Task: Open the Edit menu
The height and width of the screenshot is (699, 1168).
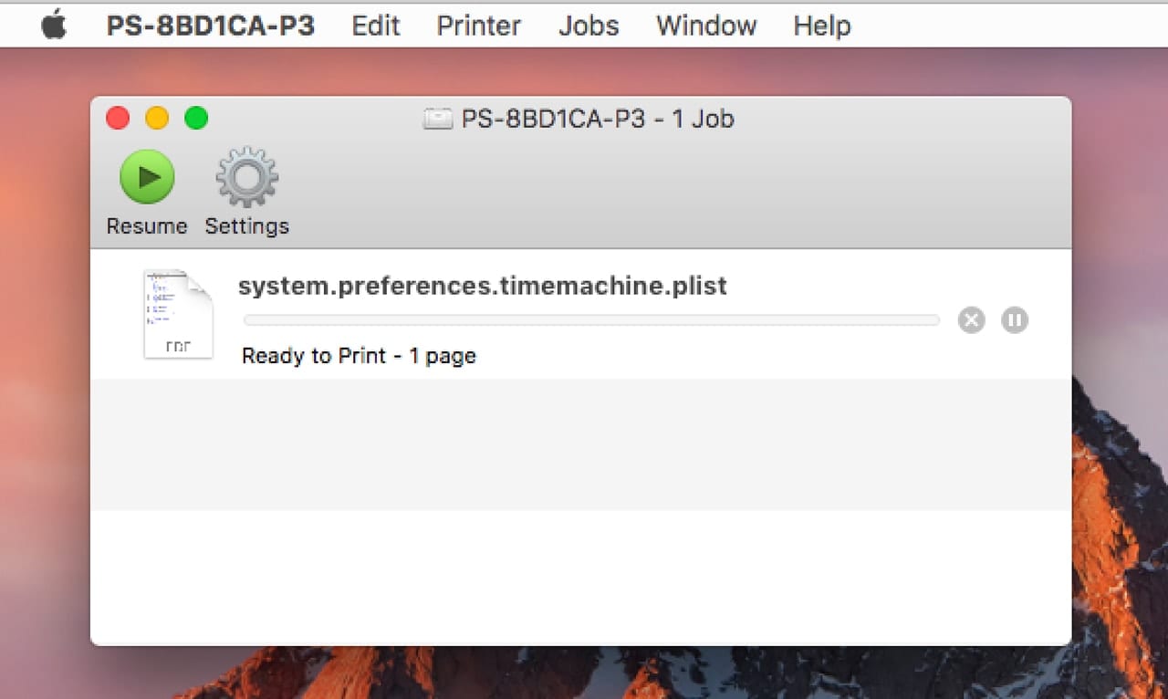Action: click(x=375, y=26)
